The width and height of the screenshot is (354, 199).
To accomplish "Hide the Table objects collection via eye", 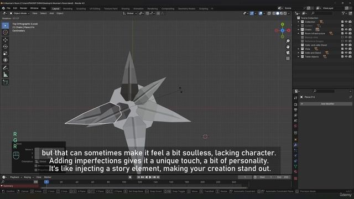I will click(x=346, y=56).
